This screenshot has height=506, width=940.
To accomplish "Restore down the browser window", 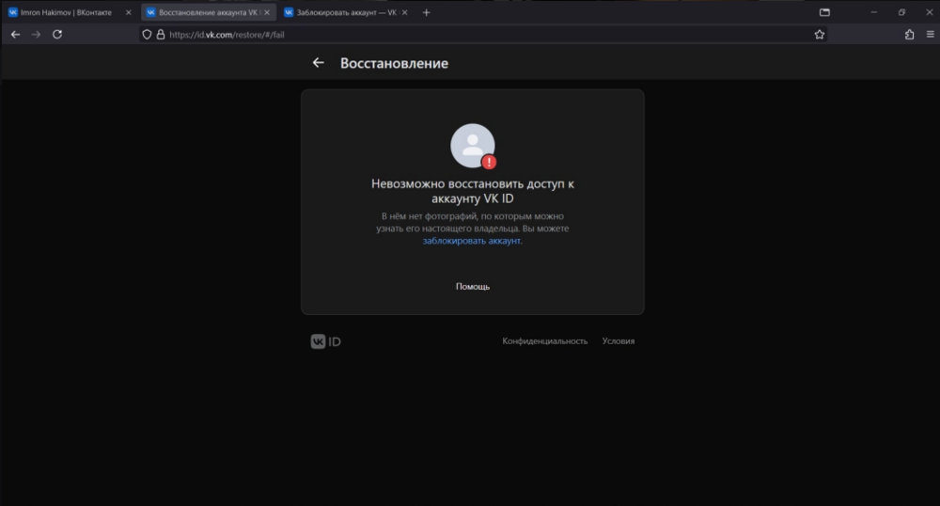I will click(901, 12).
